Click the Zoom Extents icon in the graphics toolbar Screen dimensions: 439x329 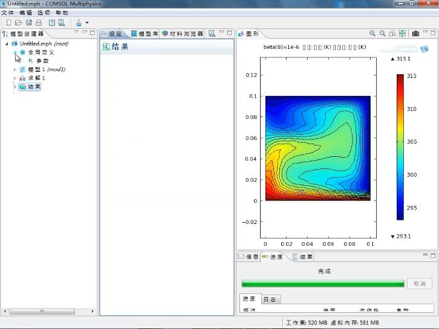pos(402,34)
